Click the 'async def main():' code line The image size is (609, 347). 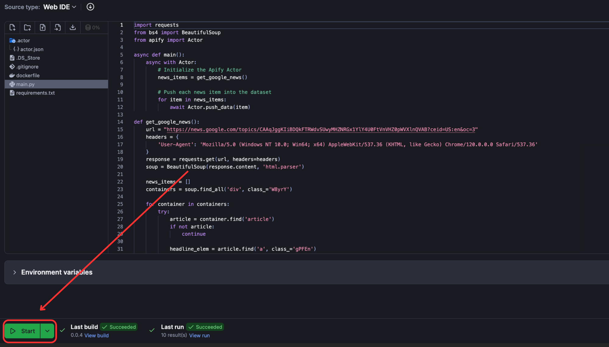[159, 55]
